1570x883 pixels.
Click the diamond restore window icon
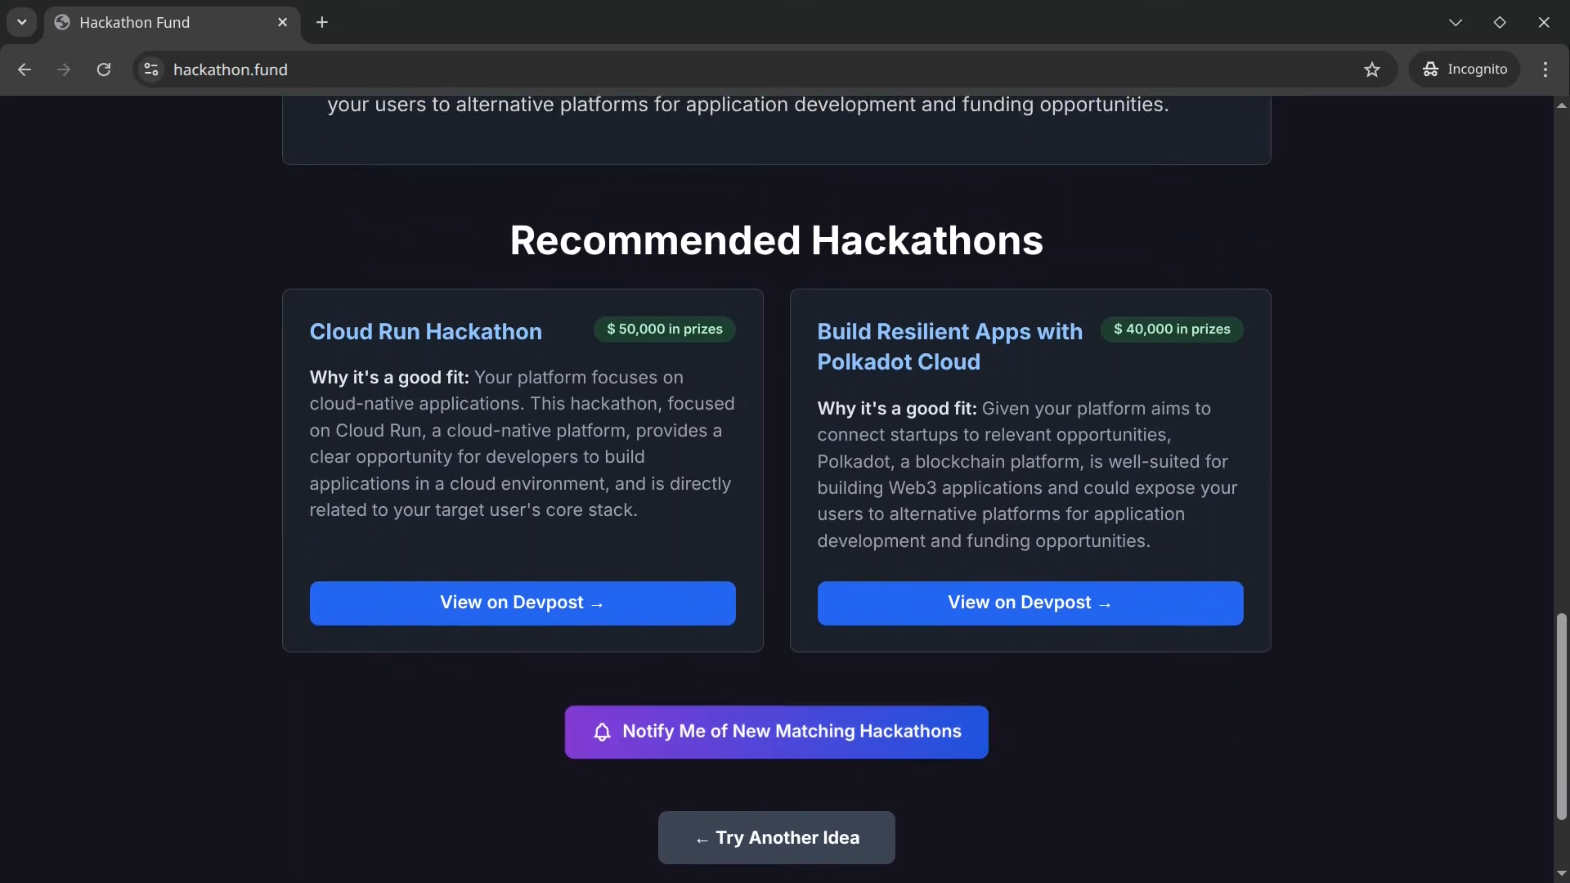click(x=1500, y=22)
